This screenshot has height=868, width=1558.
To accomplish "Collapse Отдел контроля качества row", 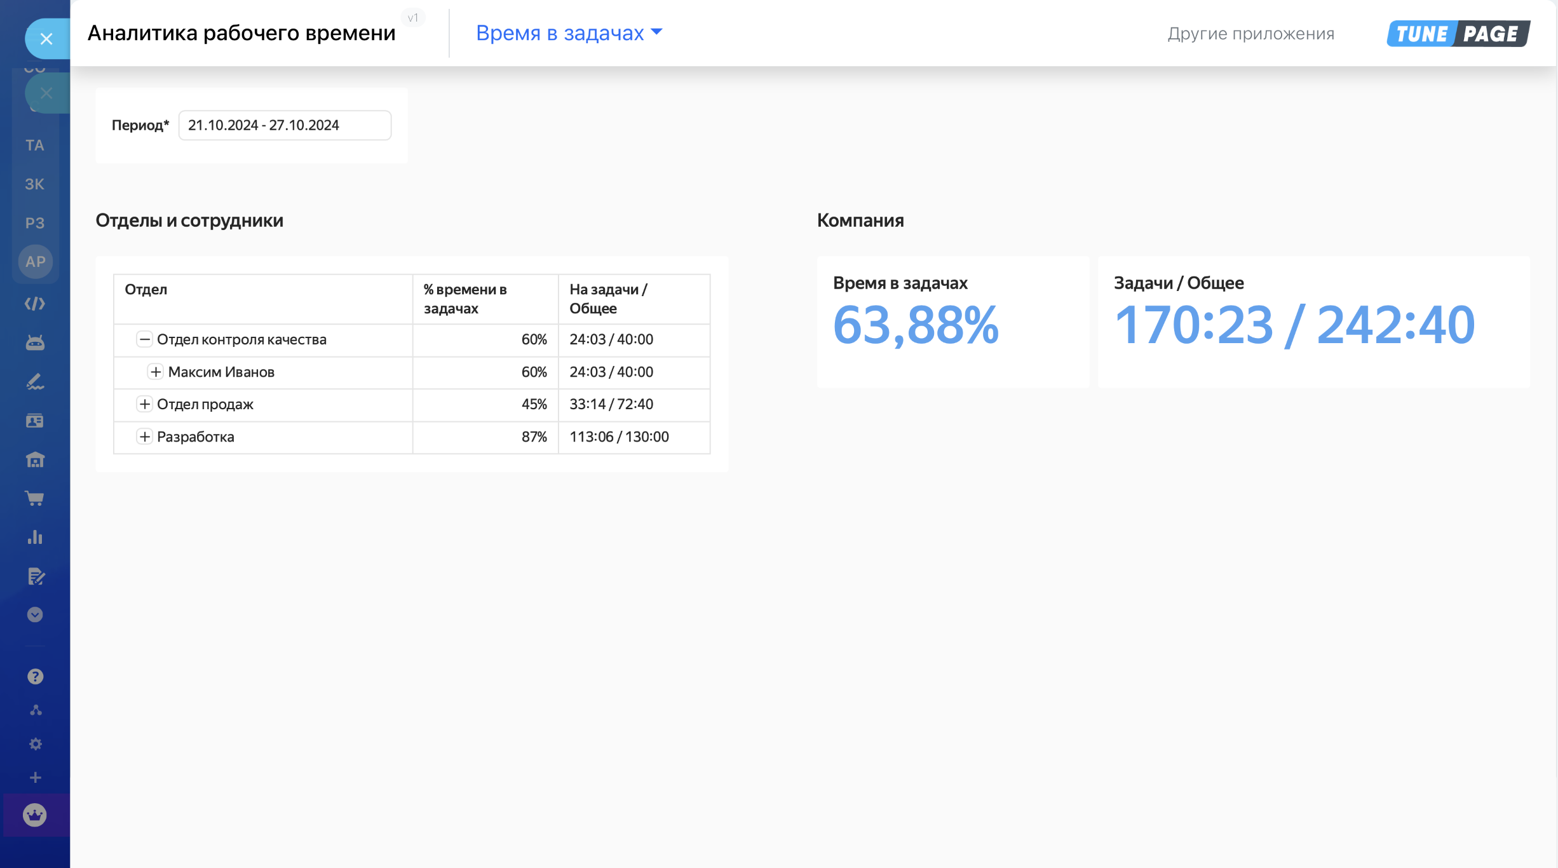I will coord(145,339).
